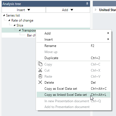Click the clipboard Paste icon
116x116 pixels.
(x=40, y=76)
